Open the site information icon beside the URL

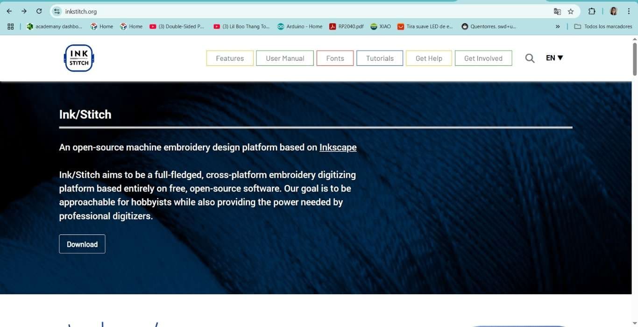point(57,11)
